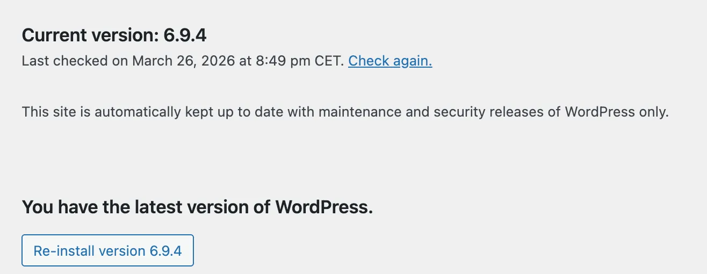Click the "Check again." link
The width and height of the screenshot is (707, 274).
point(390,61)
